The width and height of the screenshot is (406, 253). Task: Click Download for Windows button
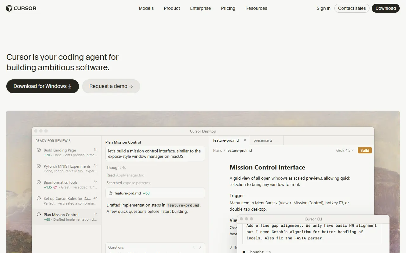click(43, 86)
